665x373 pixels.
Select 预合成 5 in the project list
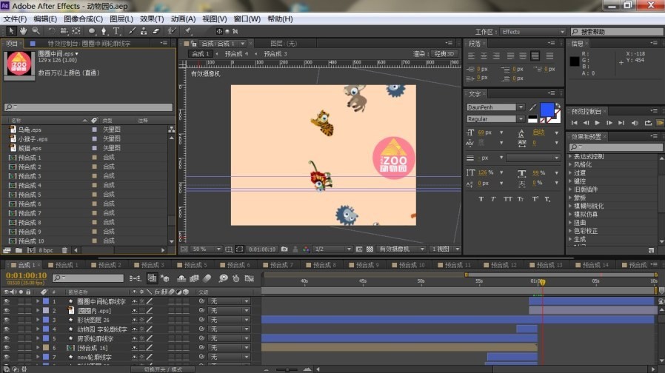coord(30,195)
